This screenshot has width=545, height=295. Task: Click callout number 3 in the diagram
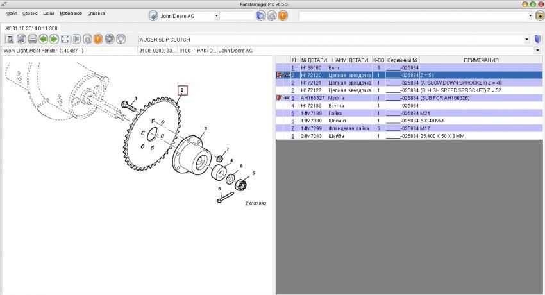(x=205, y=128)
